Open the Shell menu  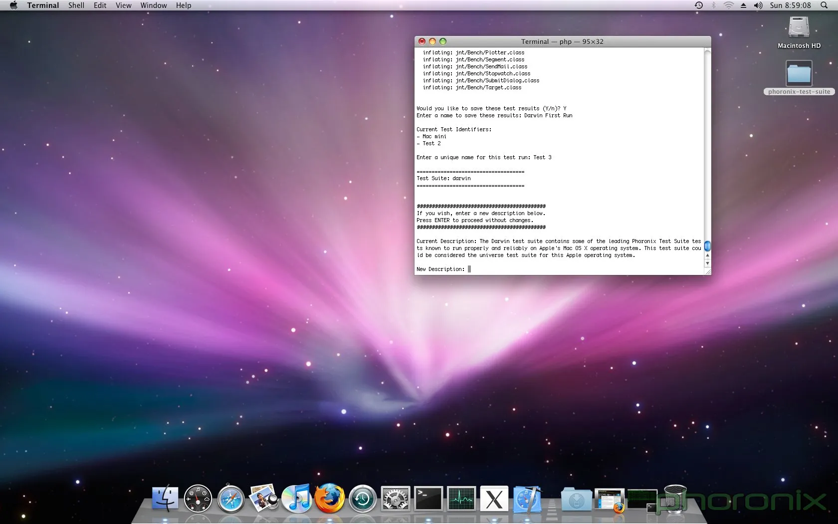click(x=76, y=5)
